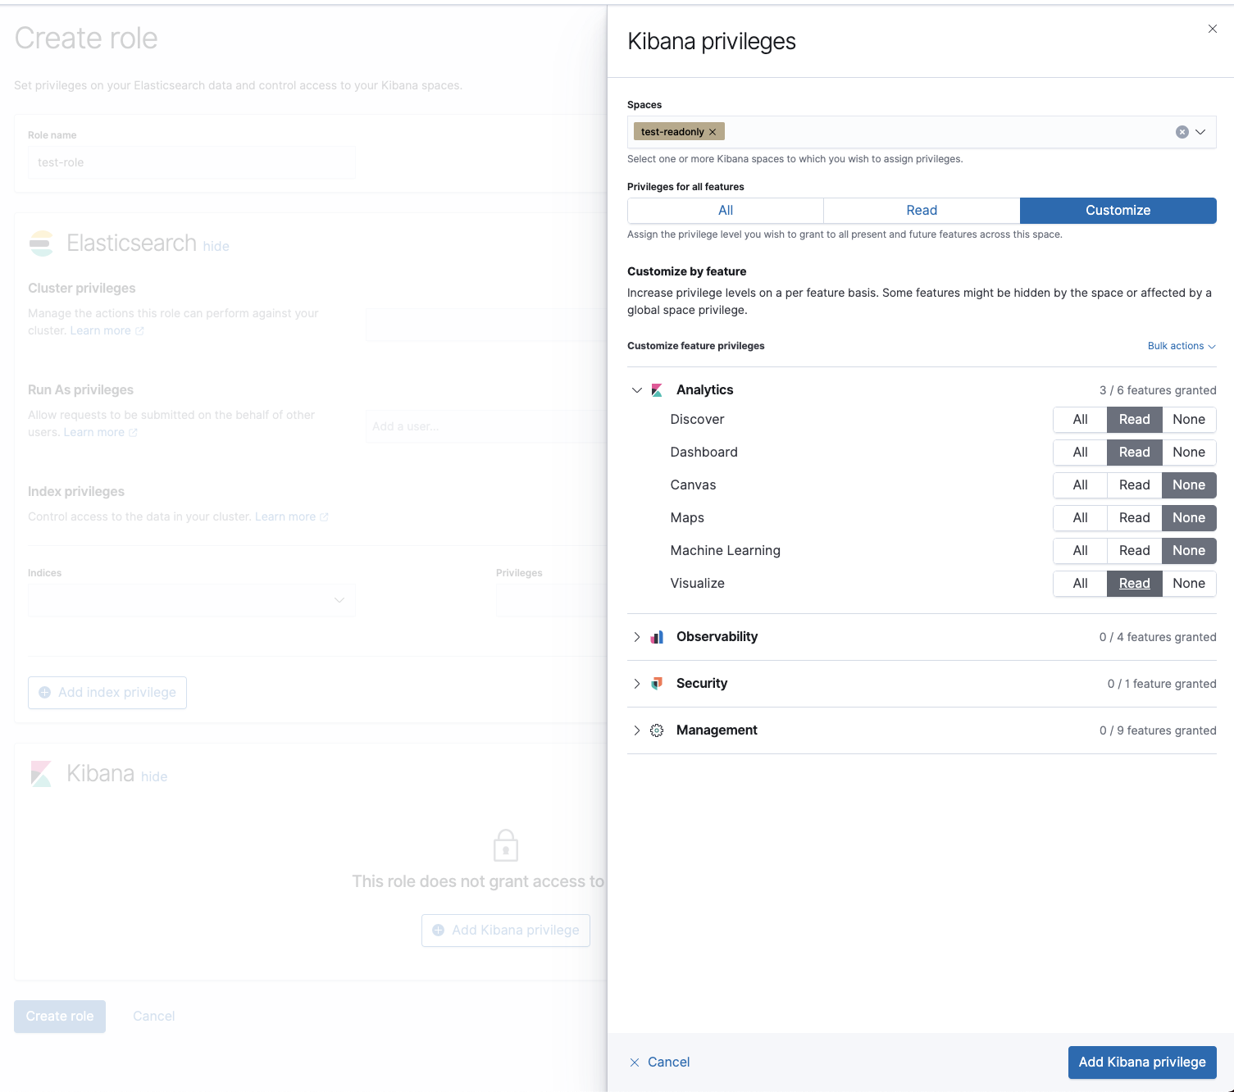Screen dimensions: 1234x1092
Task: Close the Kibana privileges flyout
Action: pos(1212,29)
